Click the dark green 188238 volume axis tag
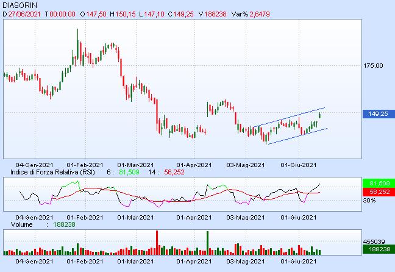The width and height of the screenshot is (395, 272). (x=379, y=249)
